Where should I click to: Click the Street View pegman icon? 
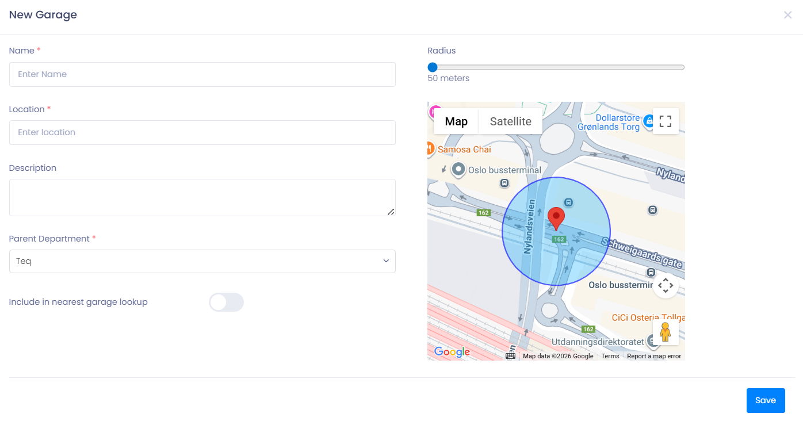point(666,332)
